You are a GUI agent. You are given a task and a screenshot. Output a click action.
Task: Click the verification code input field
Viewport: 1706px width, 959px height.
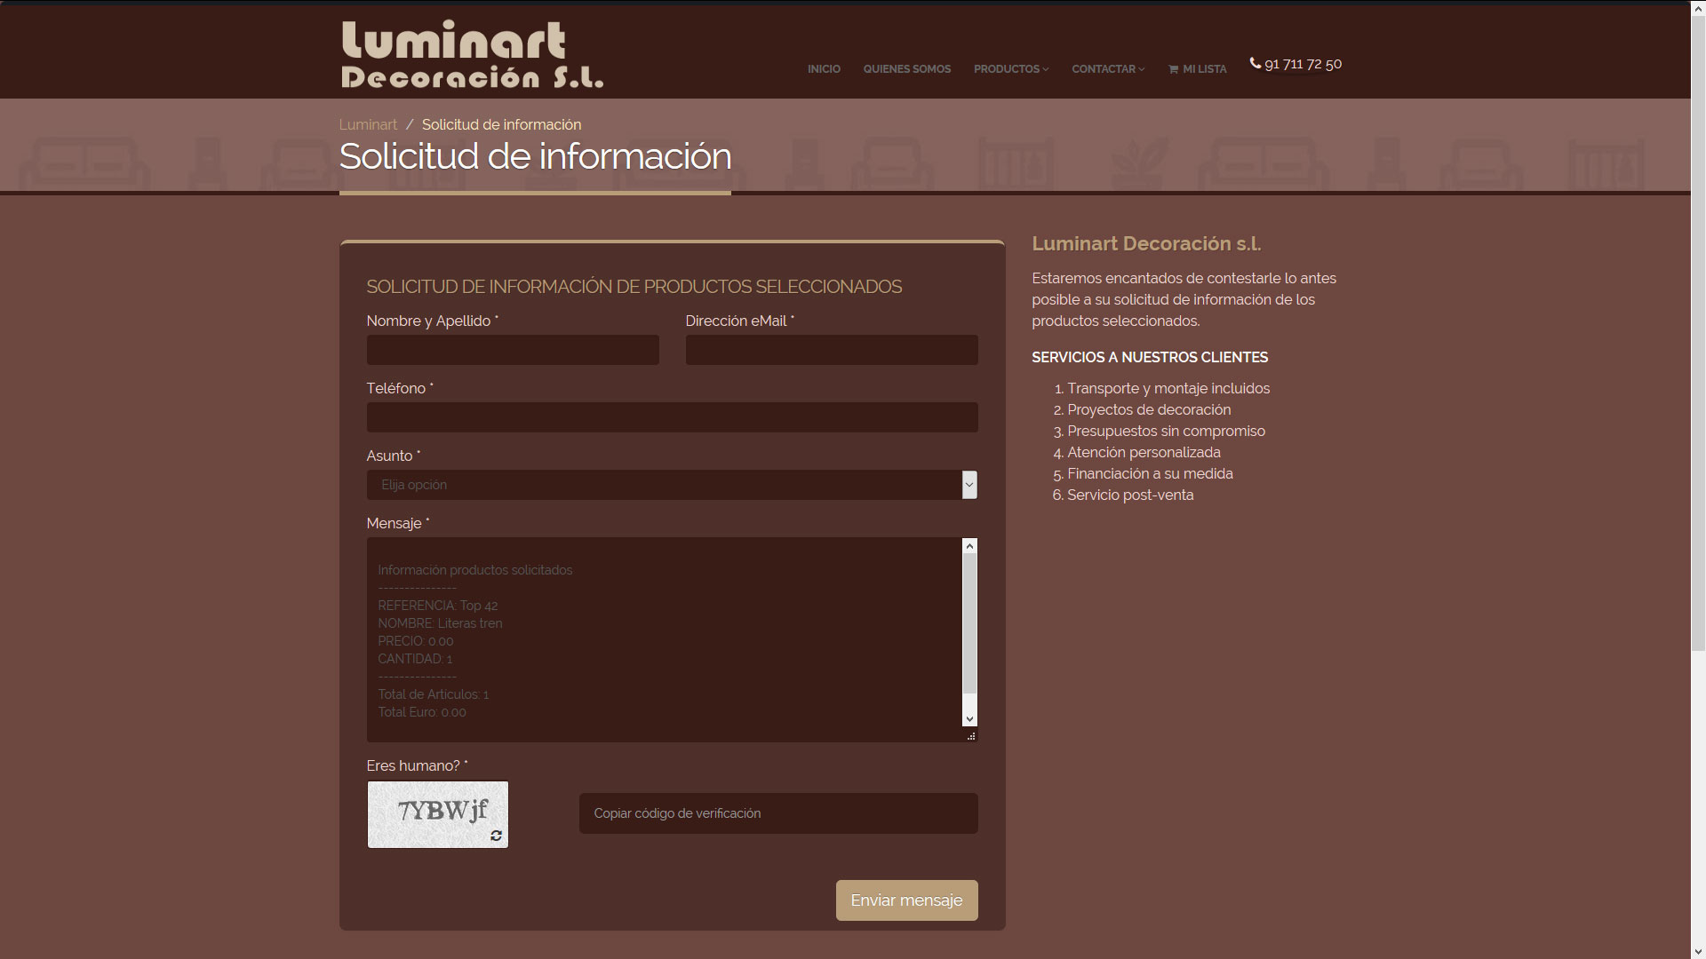[x=777, y=813]
